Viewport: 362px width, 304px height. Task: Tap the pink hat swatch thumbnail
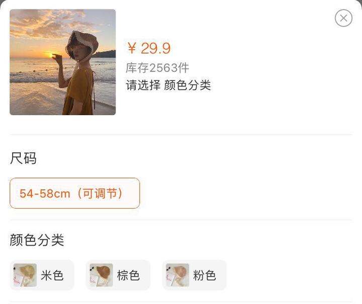pos(177,275)
